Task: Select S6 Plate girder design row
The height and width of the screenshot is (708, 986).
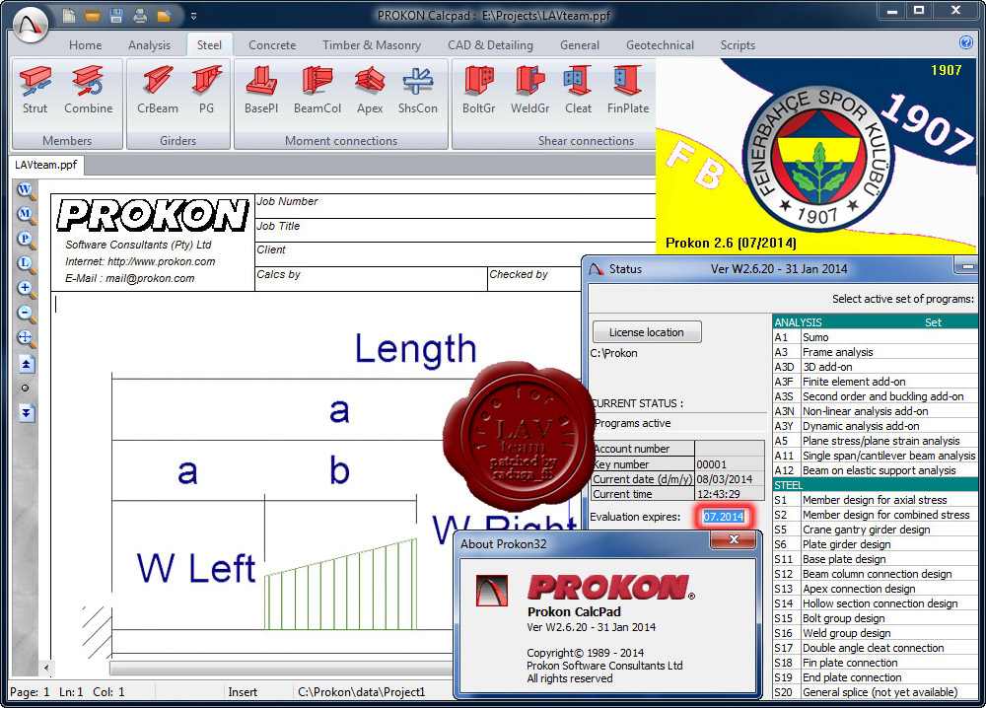Action: click(x=875, y=544)
